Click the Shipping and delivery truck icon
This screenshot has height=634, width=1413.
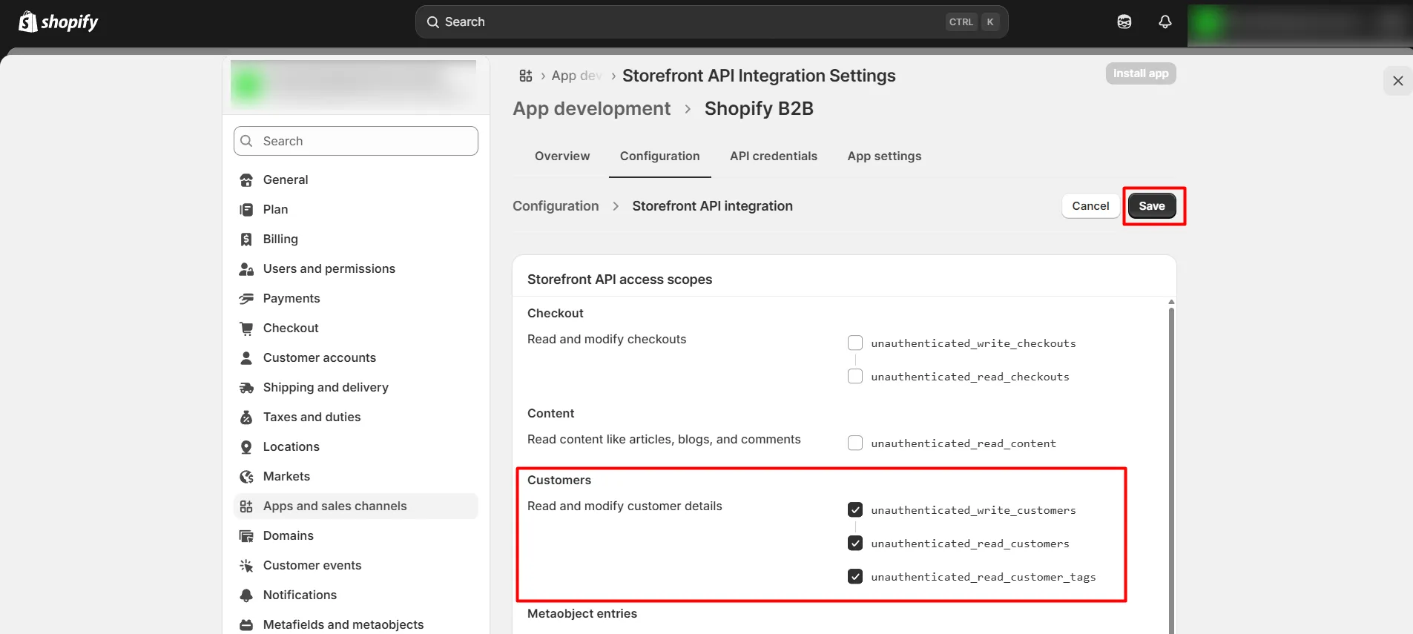coord(246,388)
